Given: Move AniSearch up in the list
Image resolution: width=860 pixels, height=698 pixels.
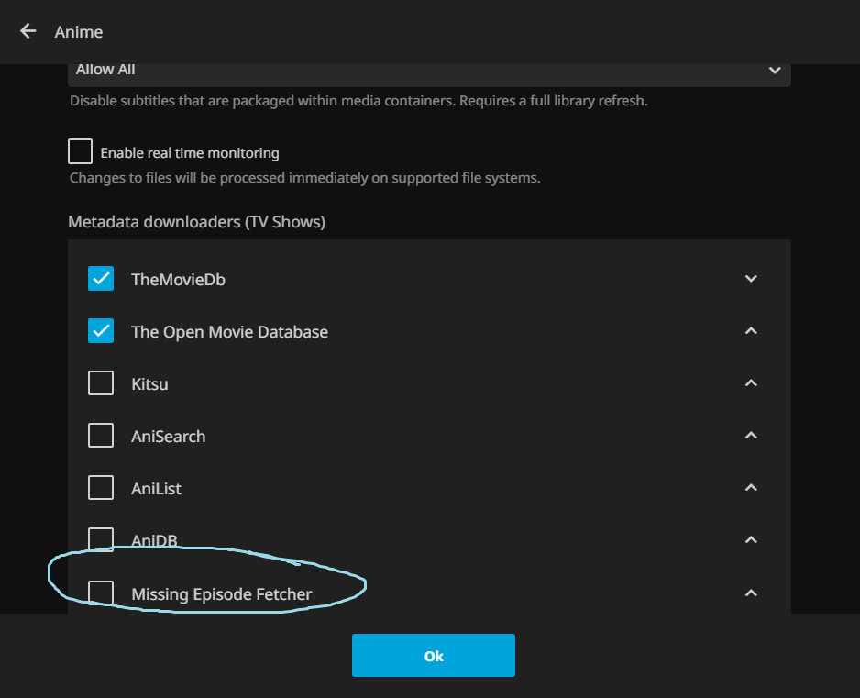Looking at the screenshot, I should 751,436.
